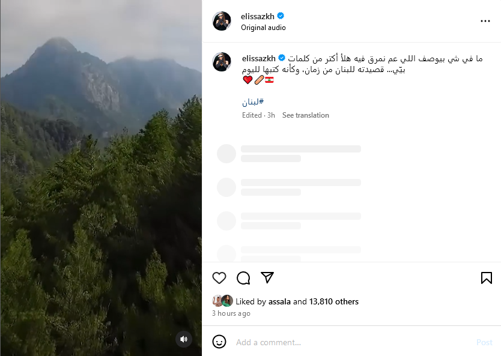Open the #لبنان hashtag link
Screen dimensions: 501x356
click(253, 102)
